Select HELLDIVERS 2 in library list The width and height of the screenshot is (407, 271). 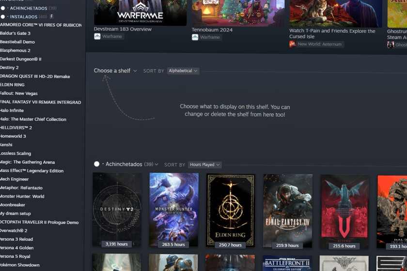click(16, 128)
